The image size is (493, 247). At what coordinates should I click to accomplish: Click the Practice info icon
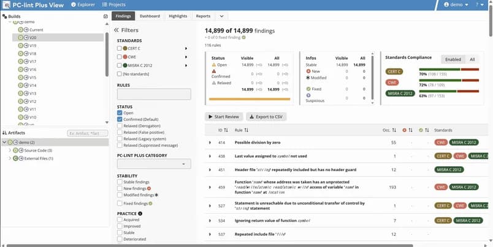click(x=140, y=213)
